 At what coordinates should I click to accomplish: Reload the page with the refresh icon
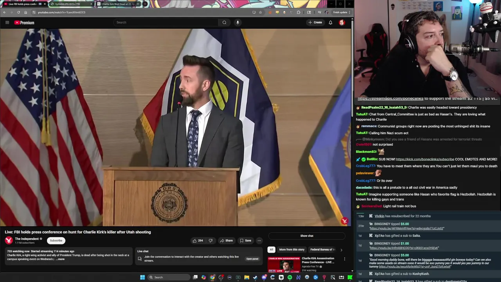(x=18, y=12)
